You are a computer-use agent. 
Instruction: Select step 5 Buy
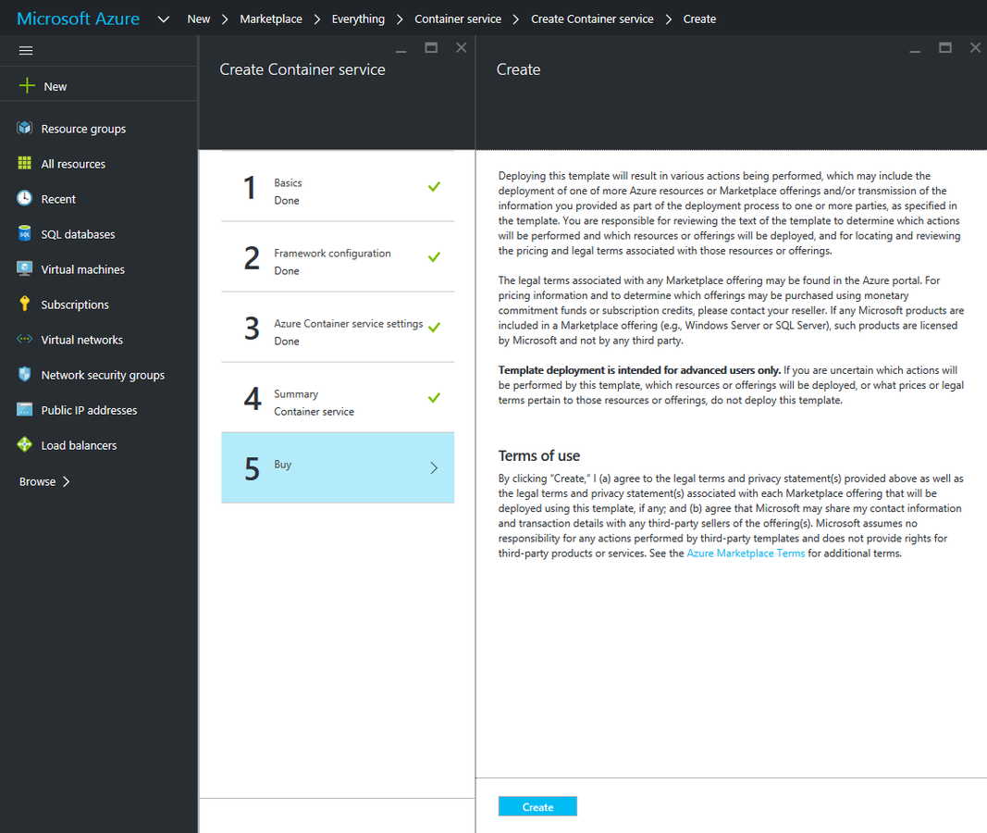click(338, 467)
